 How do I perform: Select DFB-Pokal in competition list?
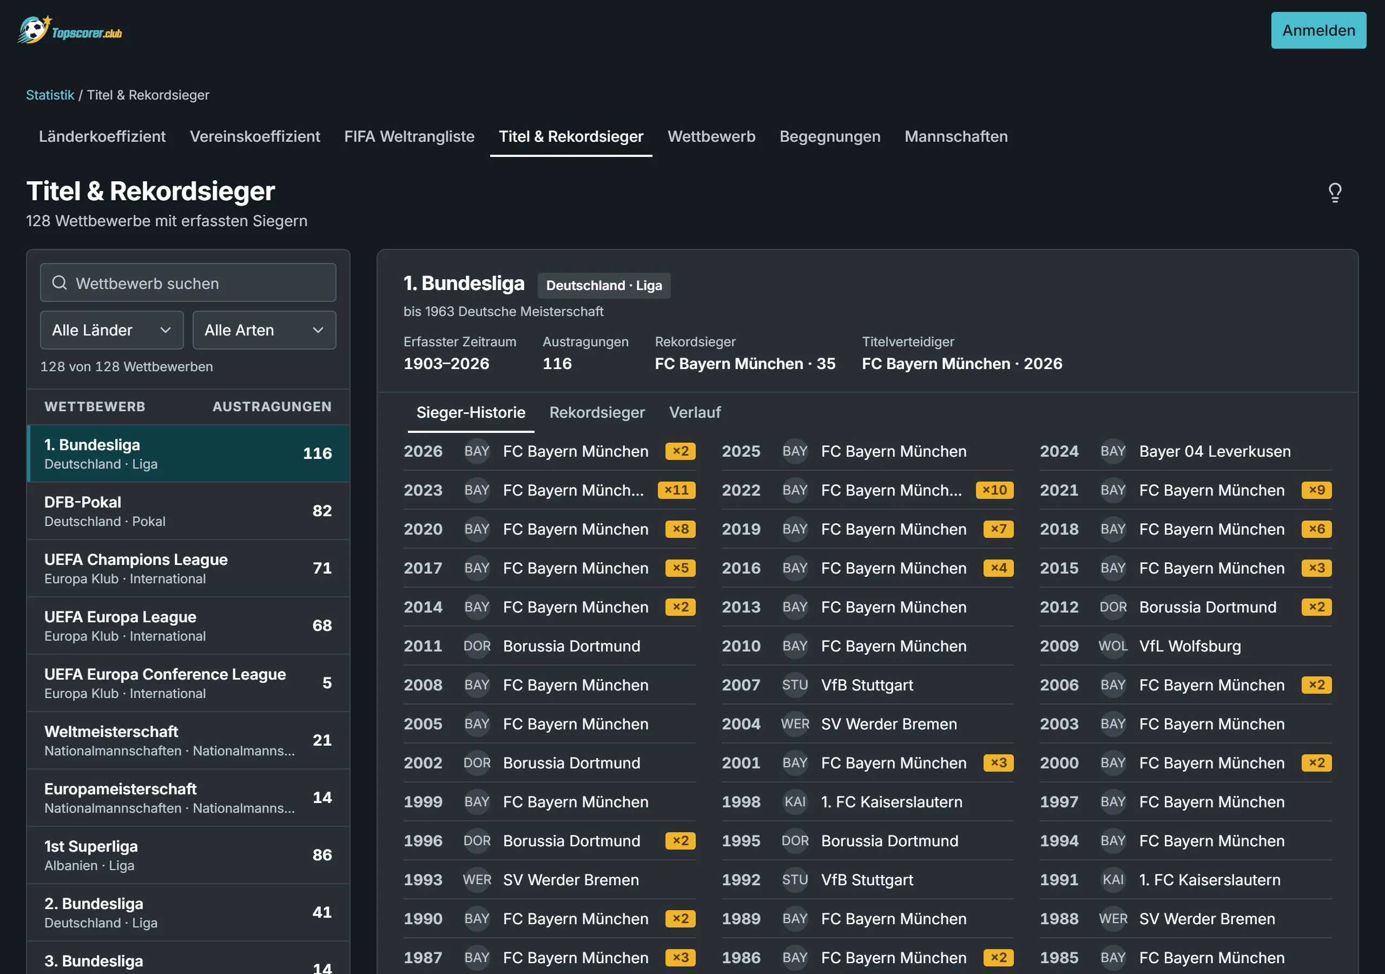(x=188, y=510)
